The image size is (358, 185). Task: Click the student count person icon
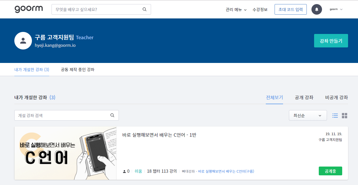point(125,171)
